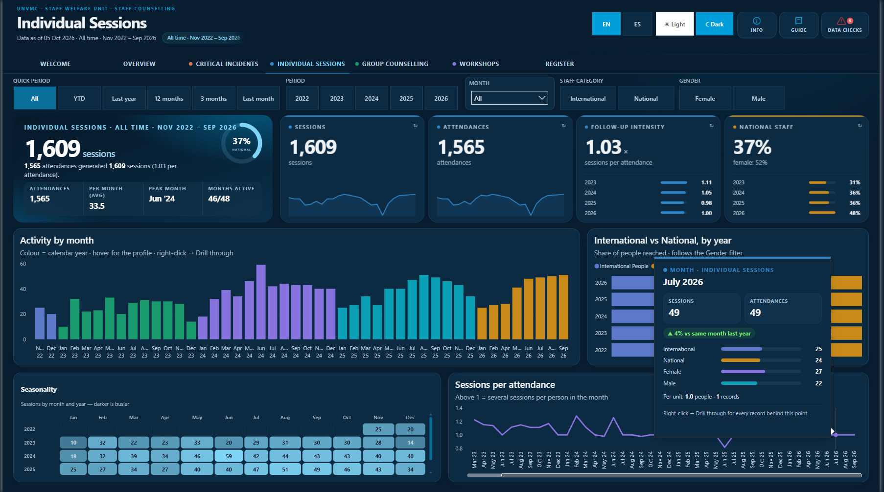Go to Group Counselling tab

pos(392,64)
